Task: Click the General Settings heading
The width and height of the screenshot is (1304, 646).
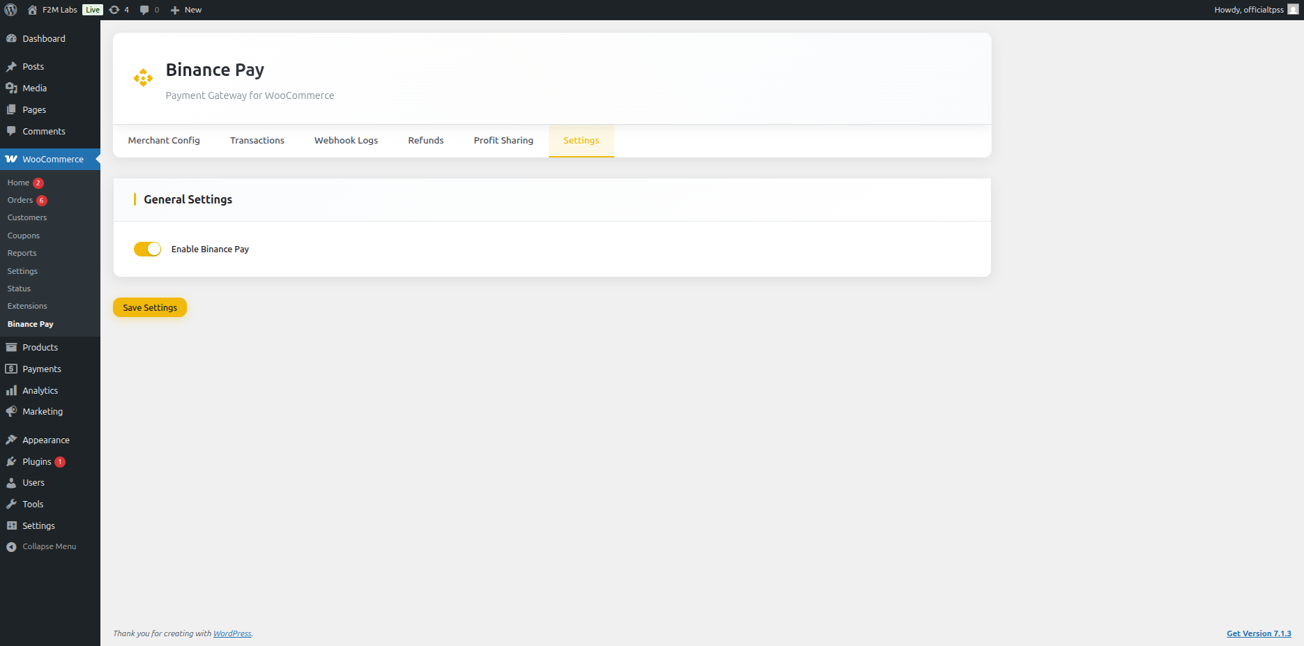Action: tap(188, 199)
